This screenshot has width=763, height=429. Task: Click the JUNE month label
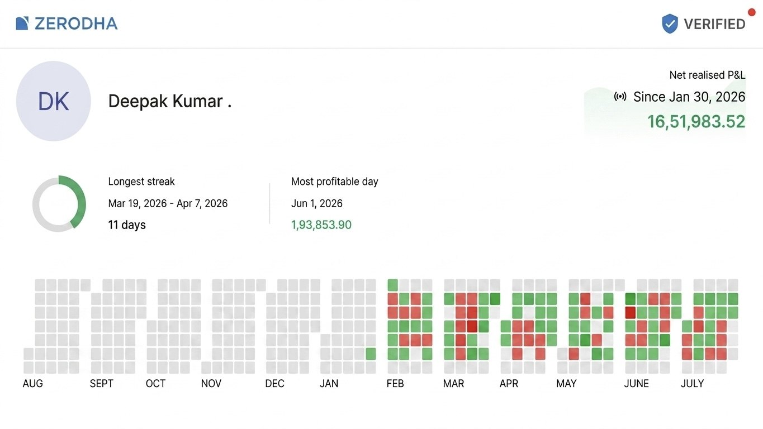click(637, 384)
